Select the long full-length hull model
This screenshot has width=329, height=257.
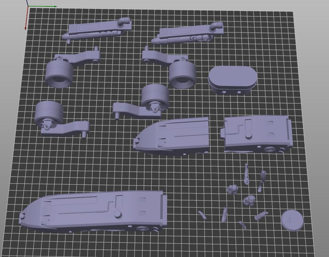[x=93, y=211]
